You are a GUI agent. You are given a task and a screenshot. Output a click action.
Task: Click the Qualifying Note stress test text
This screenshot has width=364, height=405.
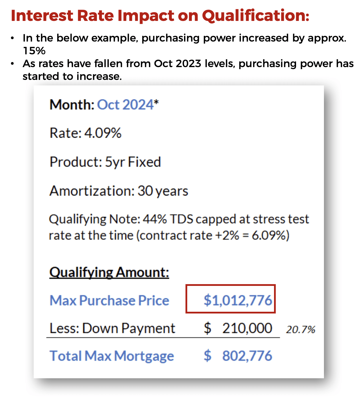click(179, 227)
